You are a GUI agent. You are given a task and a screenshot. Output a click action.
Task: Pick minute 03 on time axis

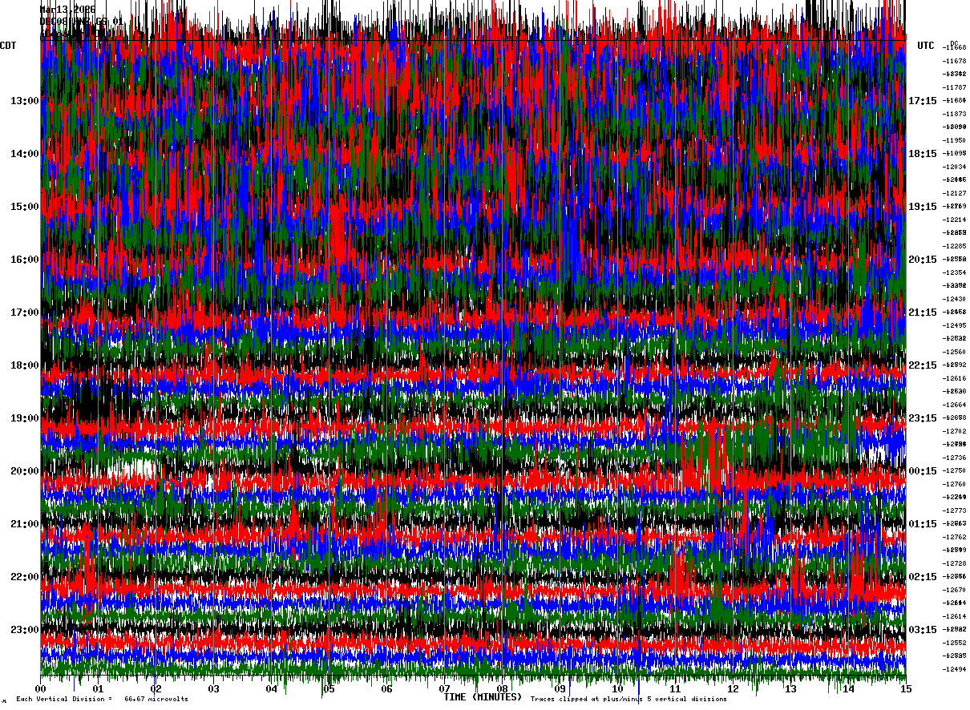point(214,688)
